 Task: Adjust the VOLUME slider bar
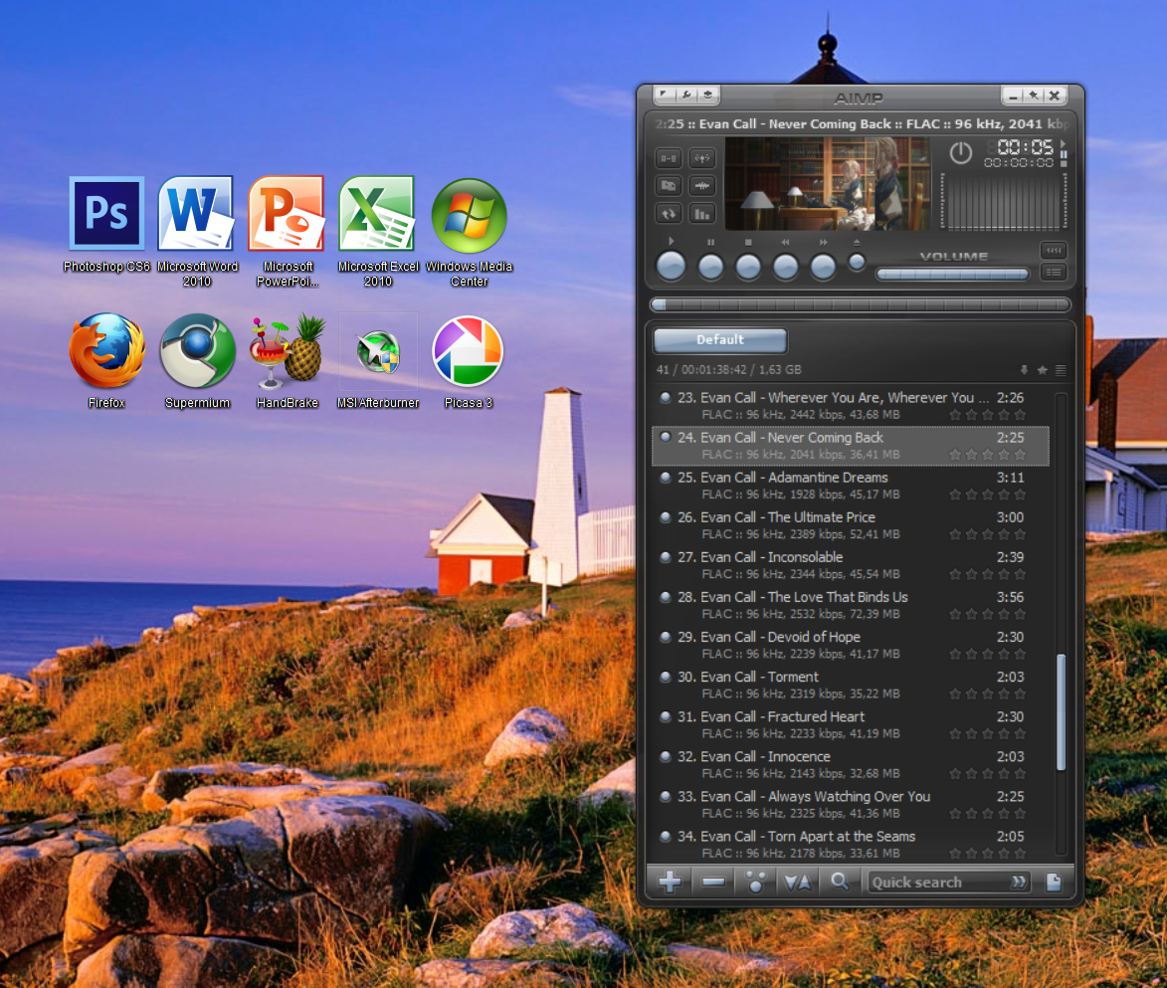953,274
